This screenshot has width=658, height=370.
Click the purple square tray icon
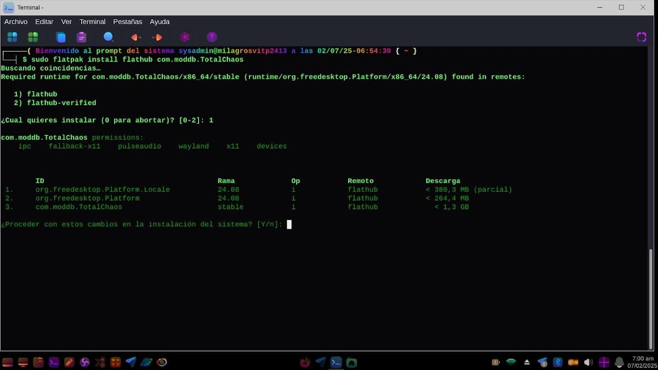(x=604, y=362)
